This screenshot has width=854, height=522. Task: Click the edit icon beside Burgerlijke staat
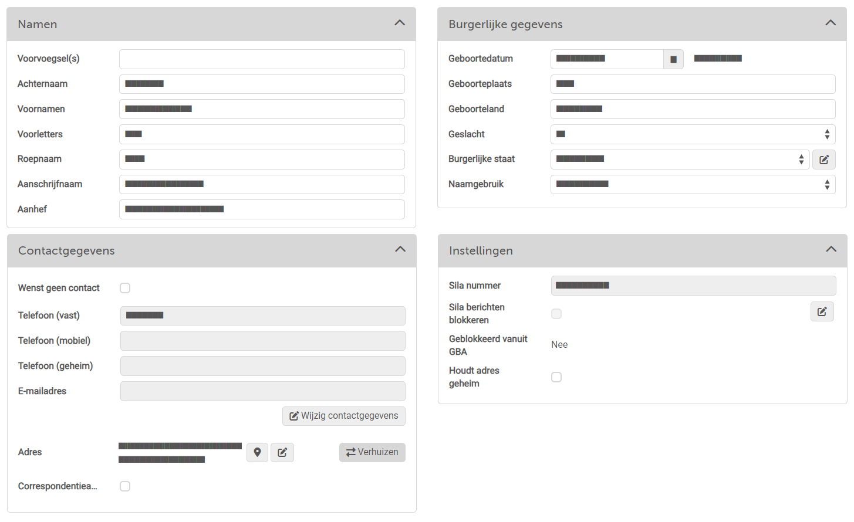pyautogui.click(x=823, y=160)
